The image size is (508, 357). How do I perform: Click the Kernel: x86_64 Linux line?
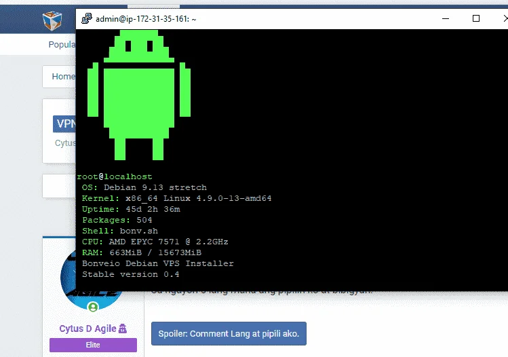[176, 198]
